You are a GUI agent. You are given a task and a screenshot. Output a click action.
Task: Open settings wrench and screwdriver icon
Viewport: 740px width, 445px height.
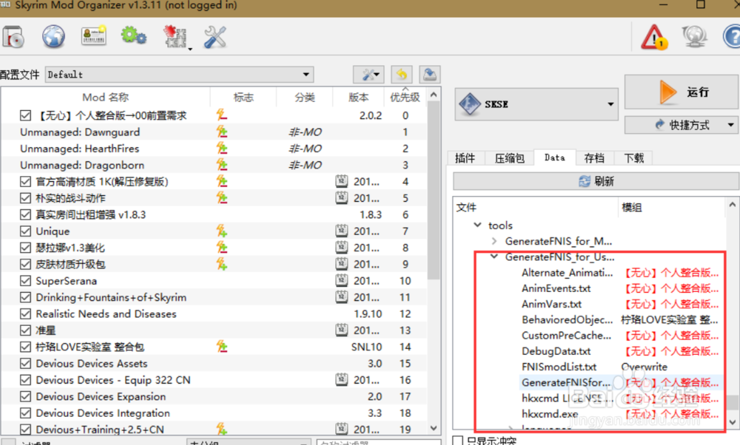(x=215, y=37)
